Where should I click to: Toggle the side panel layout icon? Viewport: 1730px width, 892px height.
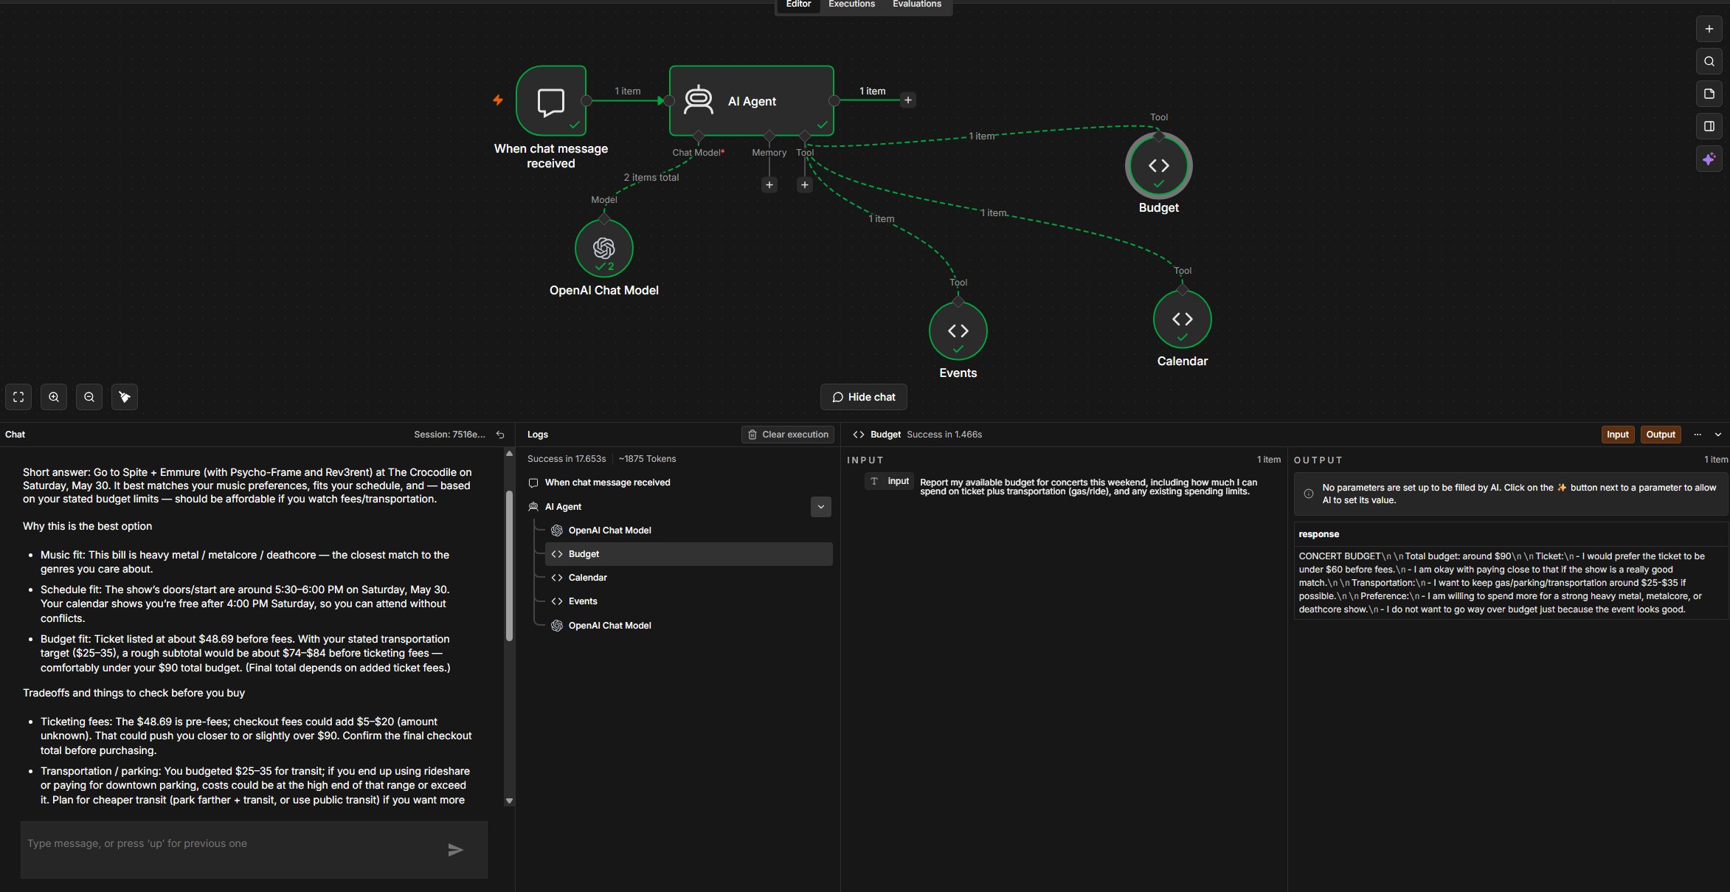click(x=1709, y=126)
